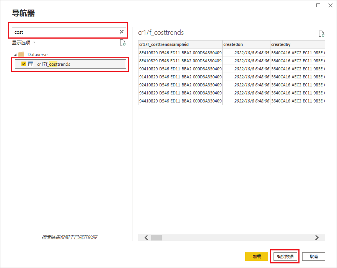Viewport: 337px width, 268px height.
Task: Clear the search box with X icon
Action: [121, 32]
